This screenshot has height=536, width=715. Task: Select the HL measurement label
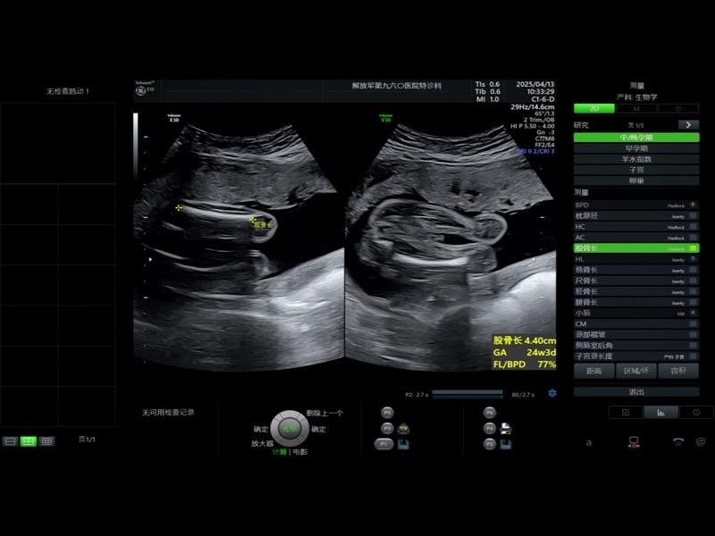coord(579,259)
